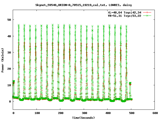Click the Power (Kelvin) y-axis label
Screen dimensions: 160x120
pos(2,60)
